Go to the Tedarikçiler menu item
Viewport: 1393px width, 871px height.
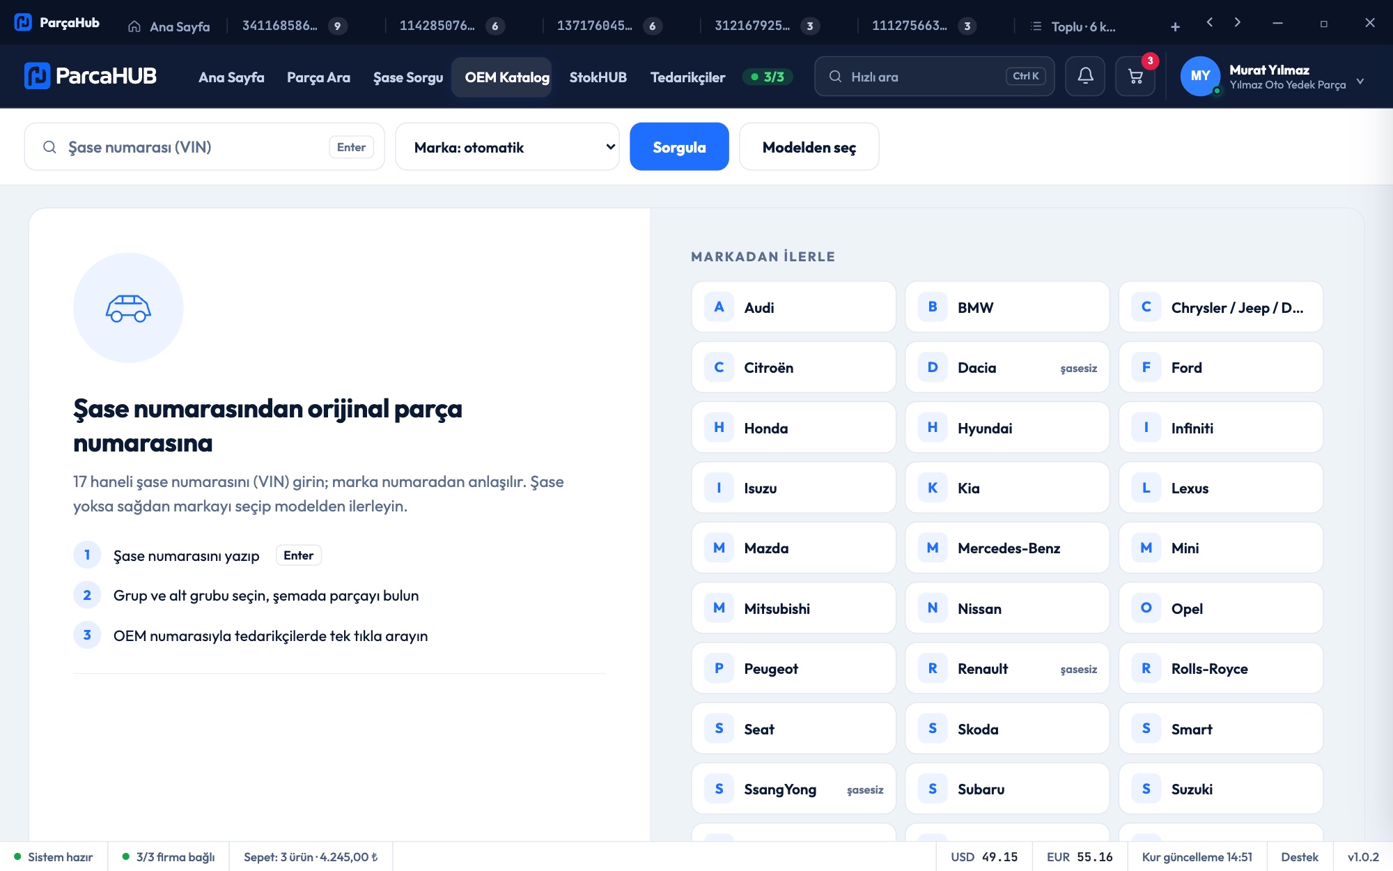pyautogui.click(x=687, y=77)
